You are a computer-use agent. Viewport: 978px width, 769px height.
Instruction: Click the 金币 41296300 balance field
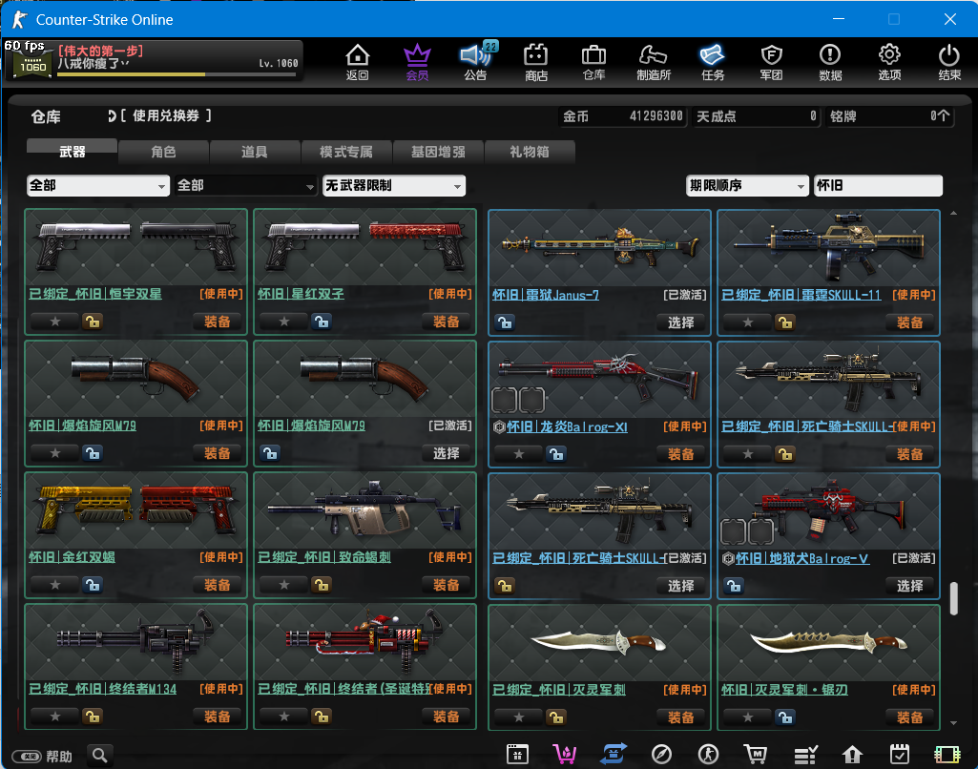click(622, 116)
